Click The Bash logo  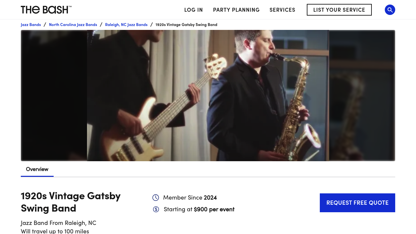[x=46, y=10]
